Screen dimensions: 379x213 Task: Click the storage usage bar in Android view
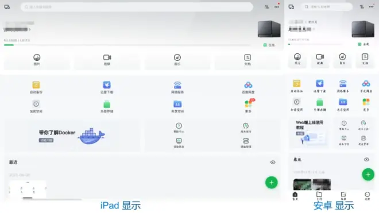click(315, 44)
